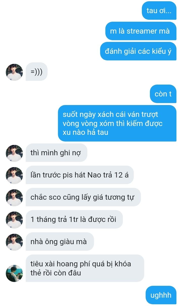Image resolution: width=182 pixels, height=306 pixels.
Task: Tap the '1 tháng trả 1tr là được rồi' bubble
Action: coord(74,219)
